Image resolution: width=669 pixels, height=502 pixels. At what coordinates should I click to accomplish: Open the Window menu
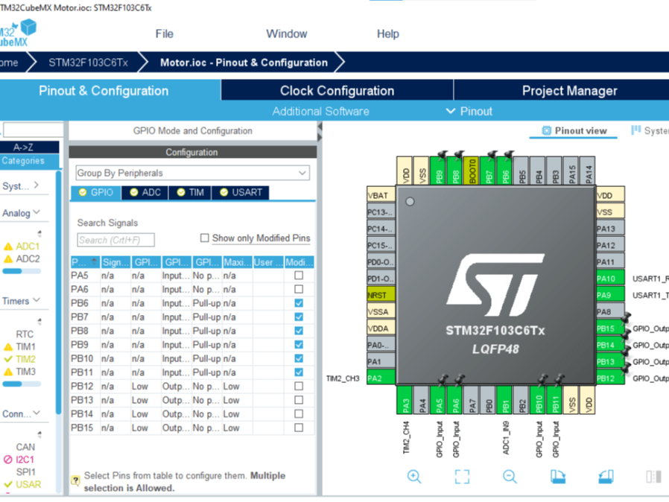tap(287, 34)
